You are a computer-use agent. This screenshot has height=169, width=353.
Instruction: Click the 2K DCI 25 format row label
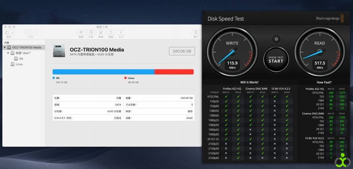click(213, 139)
